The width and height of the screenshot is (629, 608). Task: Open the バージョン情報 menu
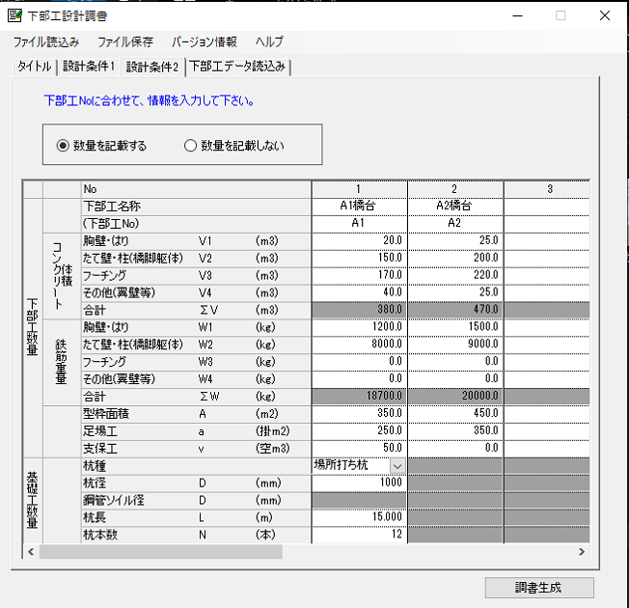pyautogui.click(x=205, y=41)
